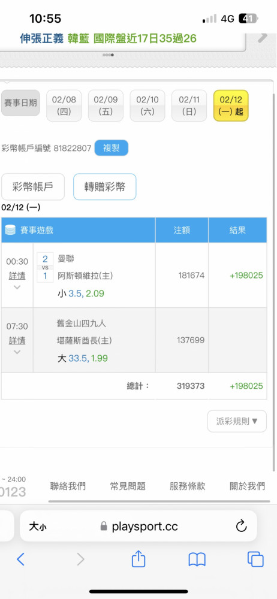Reload page with the refresh icon

(242, 527)
